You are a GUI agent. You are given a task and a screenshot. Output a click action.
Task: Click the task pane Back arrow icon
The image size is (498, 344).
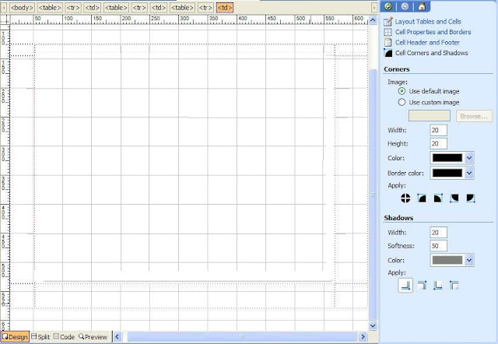pyautogui.click(x=388, y=6)
